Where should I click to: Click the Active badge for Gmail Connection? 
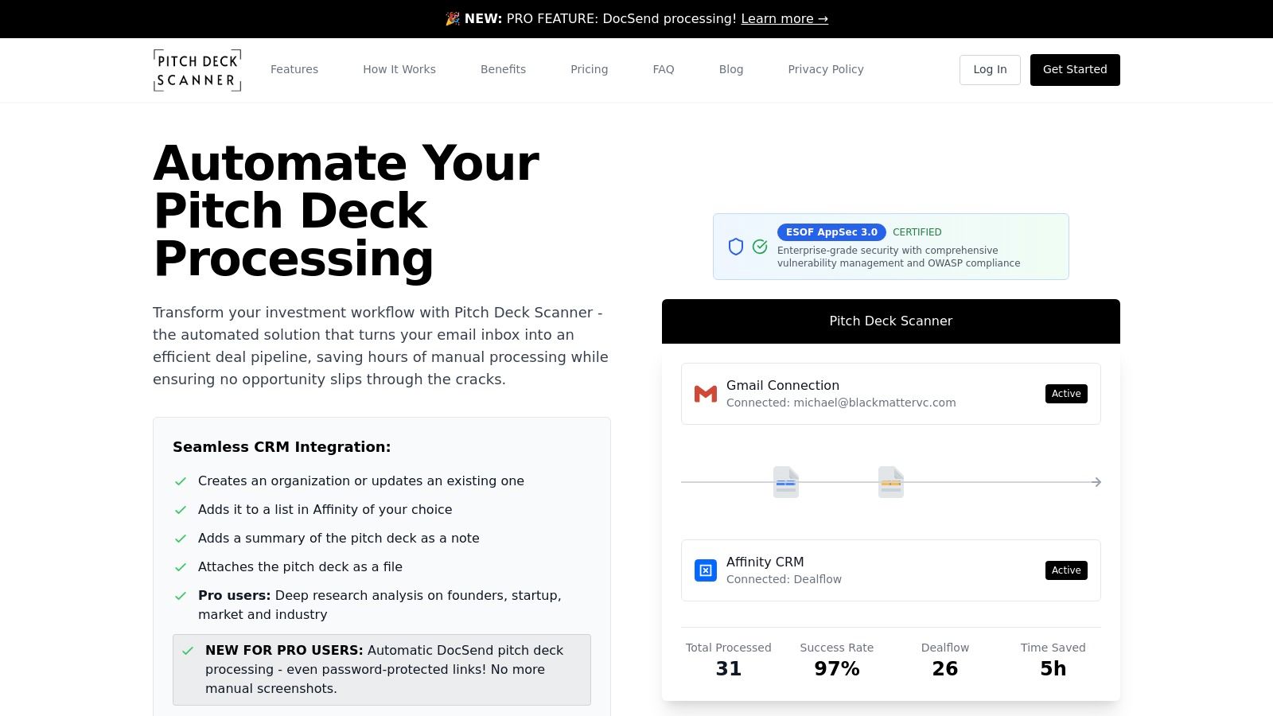click(1066, 394)
